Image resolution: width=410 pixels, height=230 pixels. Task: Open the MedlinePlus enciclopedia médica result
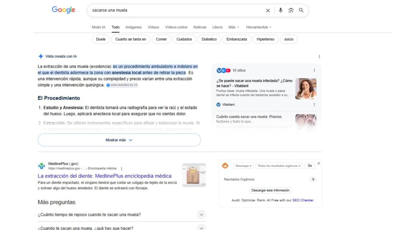[x=105, y=176]
